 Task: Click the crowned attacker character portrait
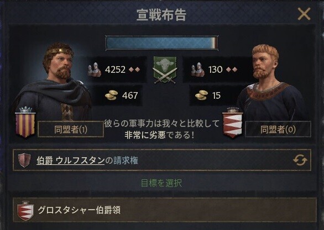54,82
